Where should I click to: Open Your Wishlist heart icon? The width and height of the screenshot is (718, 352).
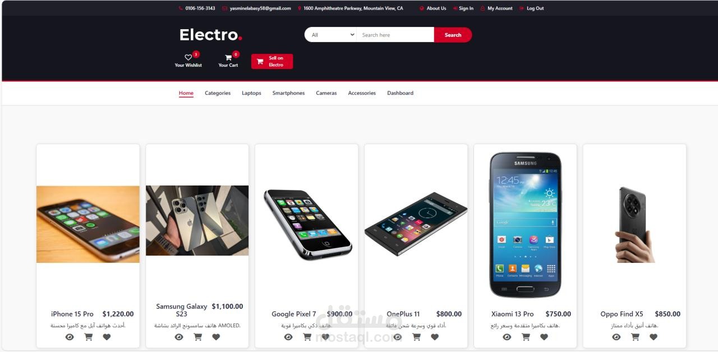[188, 57]
